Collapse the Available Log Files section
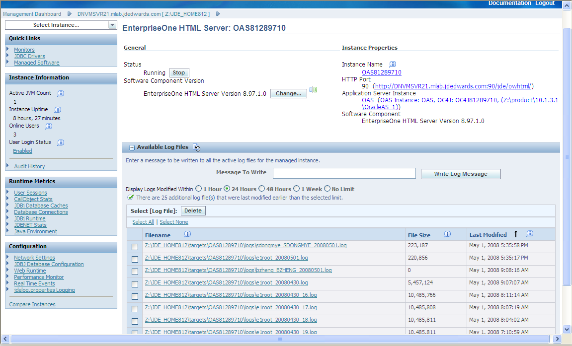Viewport: 572px width, 346px height. click(x=132, y=147)
